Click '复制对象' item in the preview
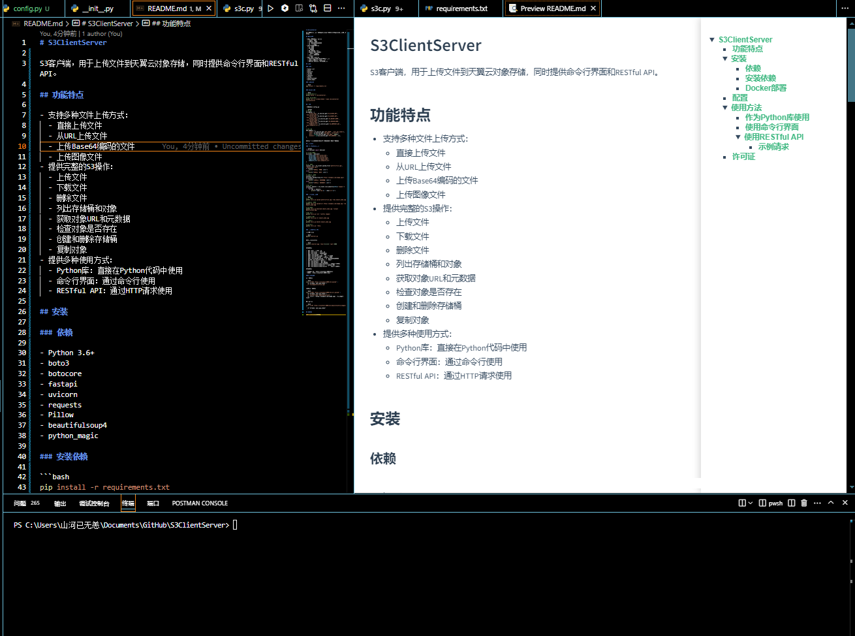This screenshot has height=636, width=855. pos(412,320)
